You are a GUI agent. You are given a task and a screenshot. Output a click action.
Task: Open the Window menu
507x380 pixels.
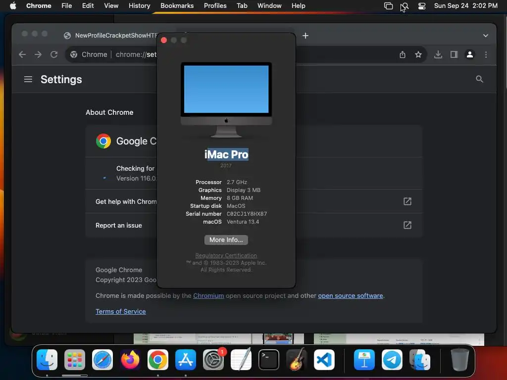[269, 6]
